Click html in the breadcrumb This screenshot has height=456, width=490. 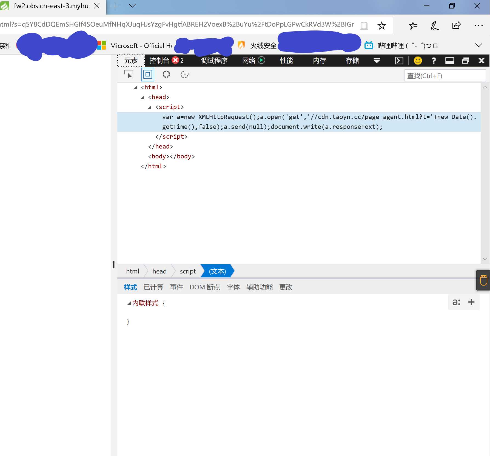pos(132,271)
